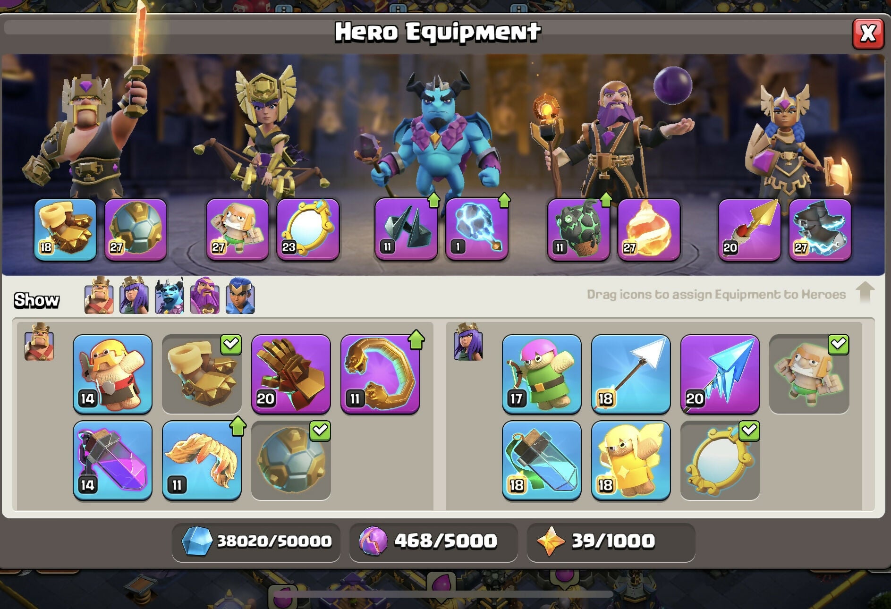Click the checked Giant Puppet slot
Viewport: 891px width, 609px height.
pyautogui.click(x=809, y=374)
